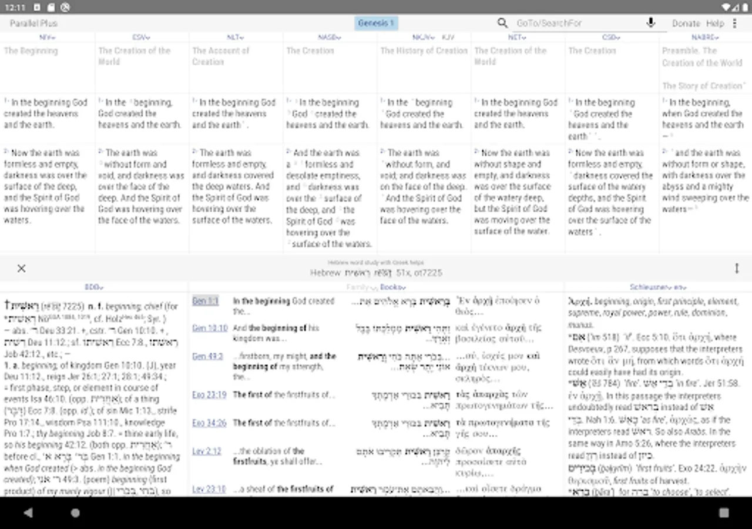Screen dimensions: 752x529
Task: Open the Exo 34:26 reference link
Action: tap(209, 423)
